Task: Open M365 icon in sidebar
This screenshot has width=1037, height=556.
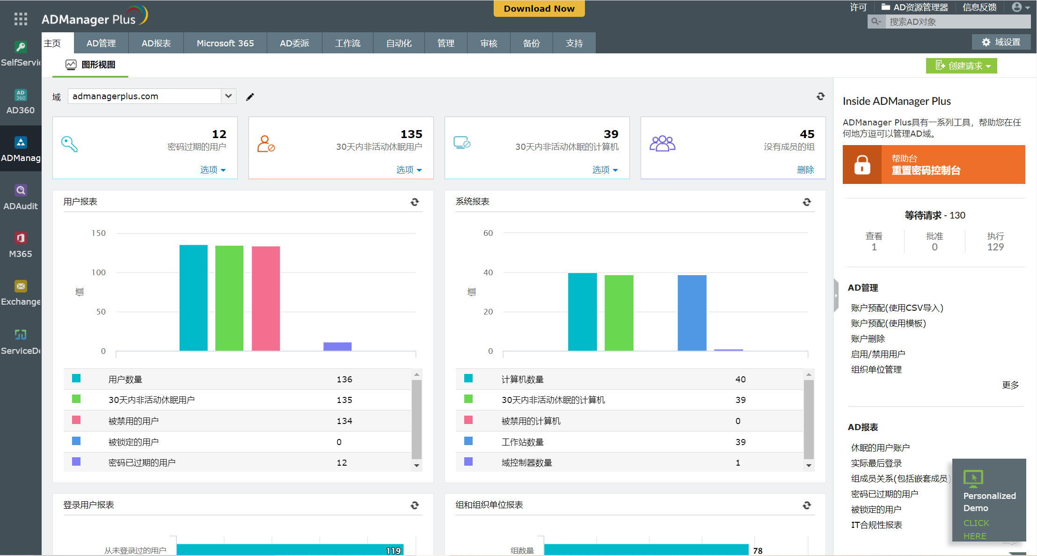Action: click(21, 238)
